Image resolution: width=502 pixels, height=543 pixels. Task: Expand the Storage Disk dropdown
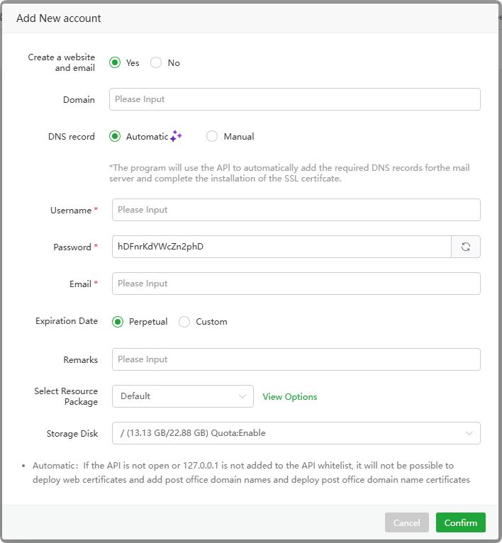pyautogui.click(x=296, y=433)
